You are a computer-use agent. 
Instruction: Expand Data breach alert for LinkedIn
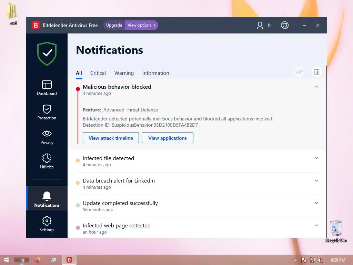316,180
